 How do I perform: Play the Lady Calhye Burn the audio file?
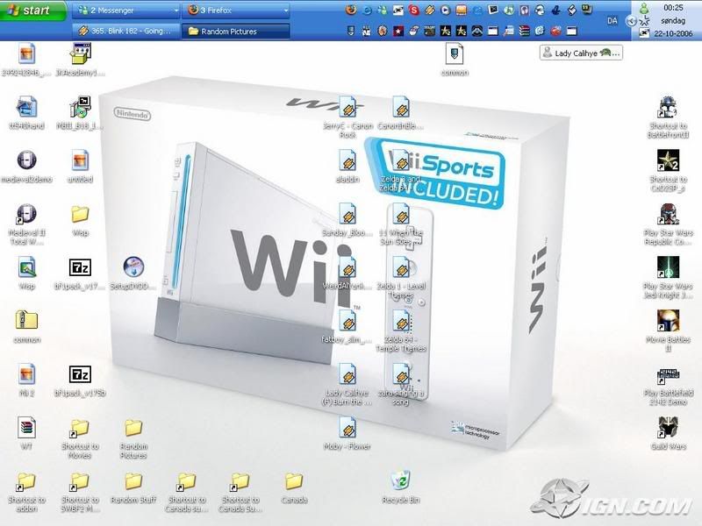(x=347, y=385)
